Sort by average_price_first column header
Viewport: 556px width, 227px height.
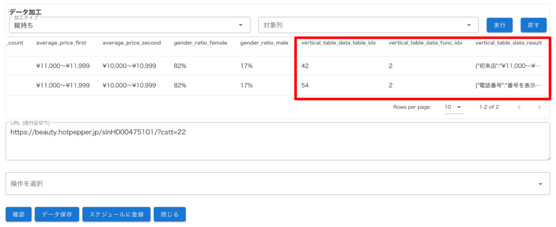[x=62, y=43]
